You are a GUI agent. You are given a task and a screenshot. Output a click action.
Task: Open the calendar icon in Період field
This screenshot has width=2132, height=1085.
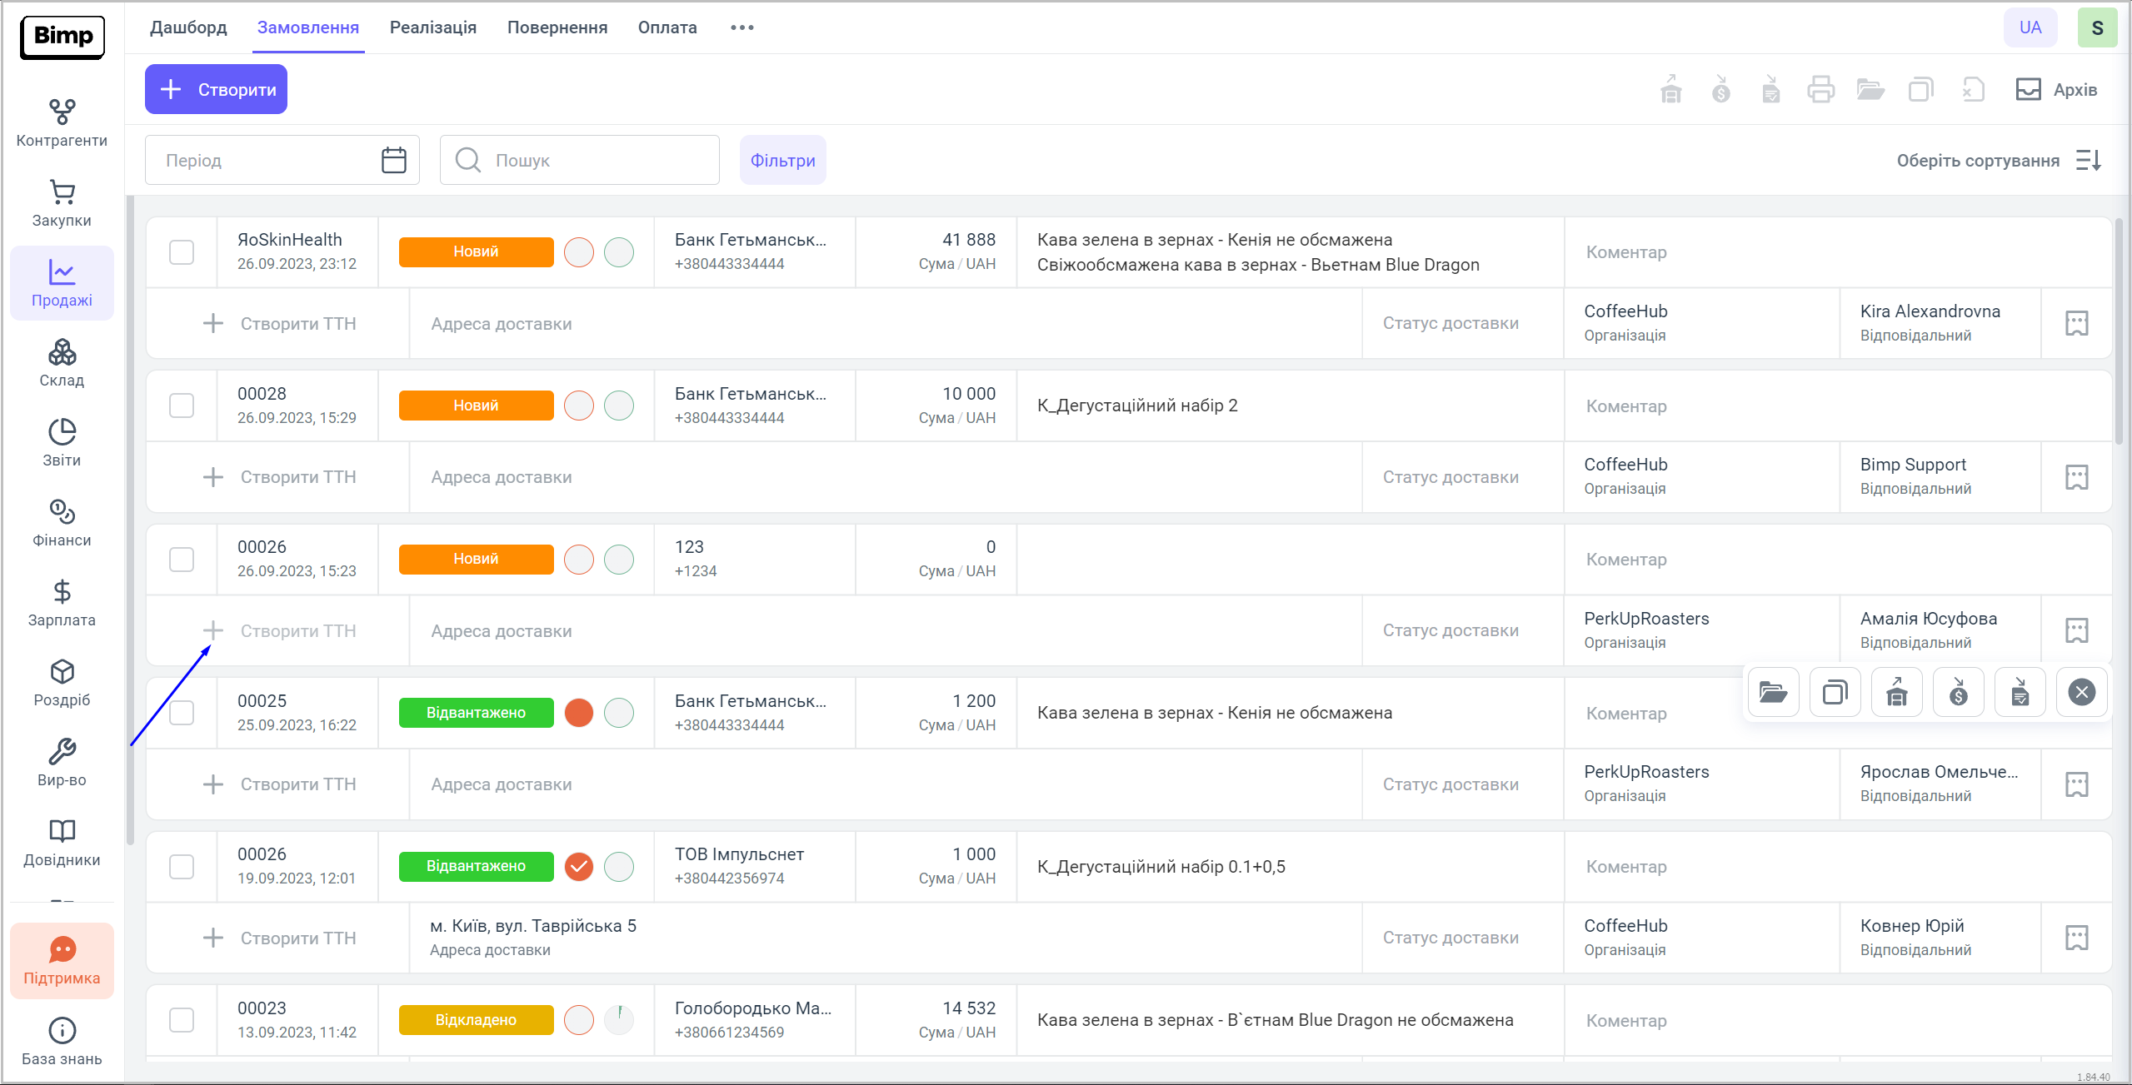(393, 160)
